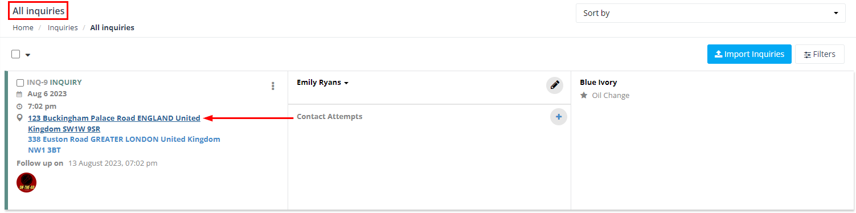856x213 pixels.
Task: Navigate to Inquiries breadcrumb link
Action: (63, 27)
